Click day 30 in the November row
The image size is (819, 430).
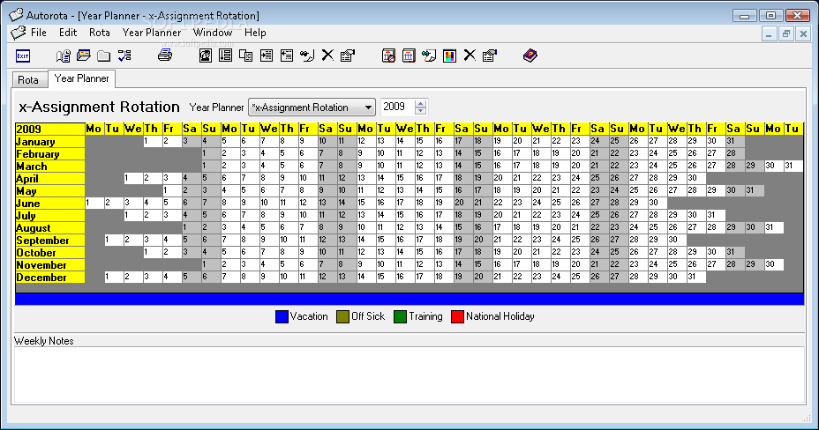tap(774, 264)
